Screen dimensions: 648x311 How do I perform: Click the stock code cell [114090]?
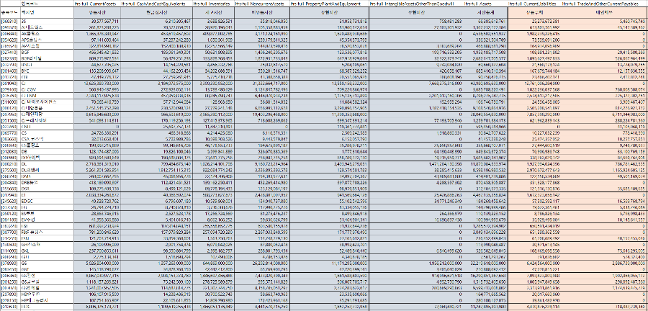[10, 251]
